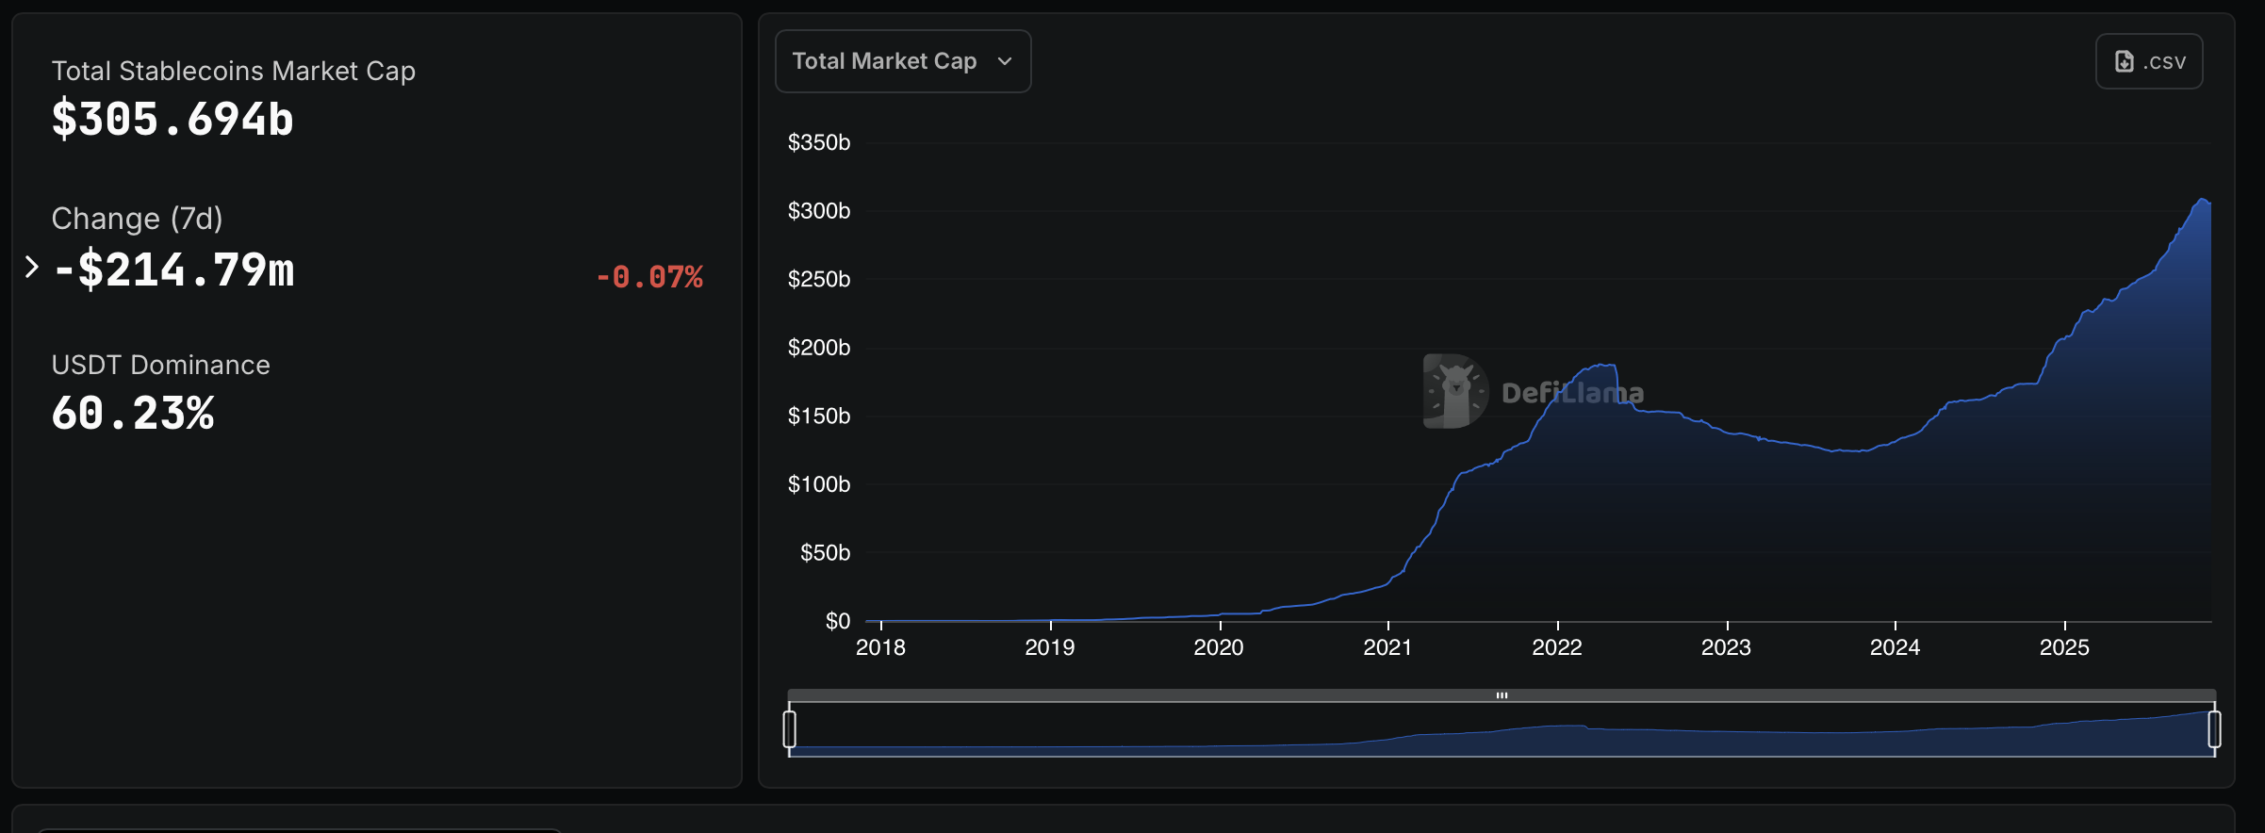The width and height of the screenshot is (2265, 833).
Task: Expand the Change (7d) breakdown chevron
Action: tap(32, 268)
